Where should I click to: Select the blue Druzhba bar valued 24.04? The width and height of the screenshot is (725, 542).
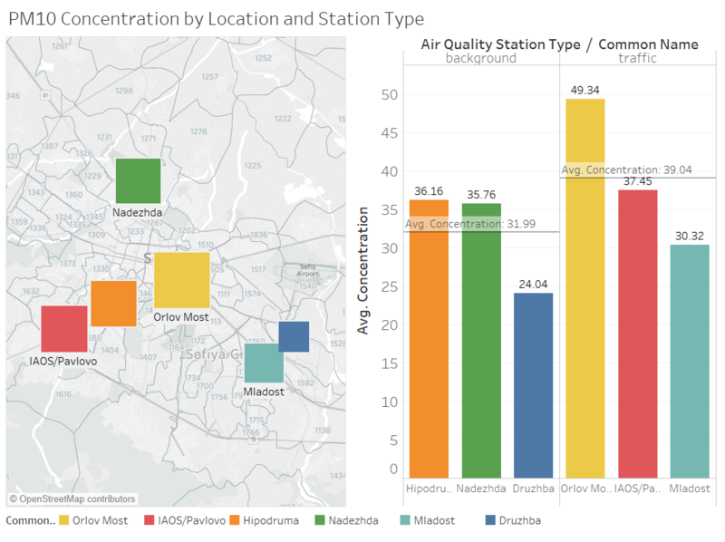[533, 385]
